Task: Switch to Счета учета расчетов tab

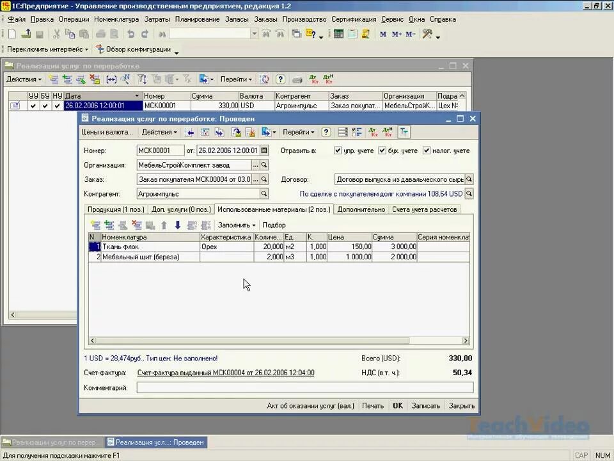Action: coord(425,210)
